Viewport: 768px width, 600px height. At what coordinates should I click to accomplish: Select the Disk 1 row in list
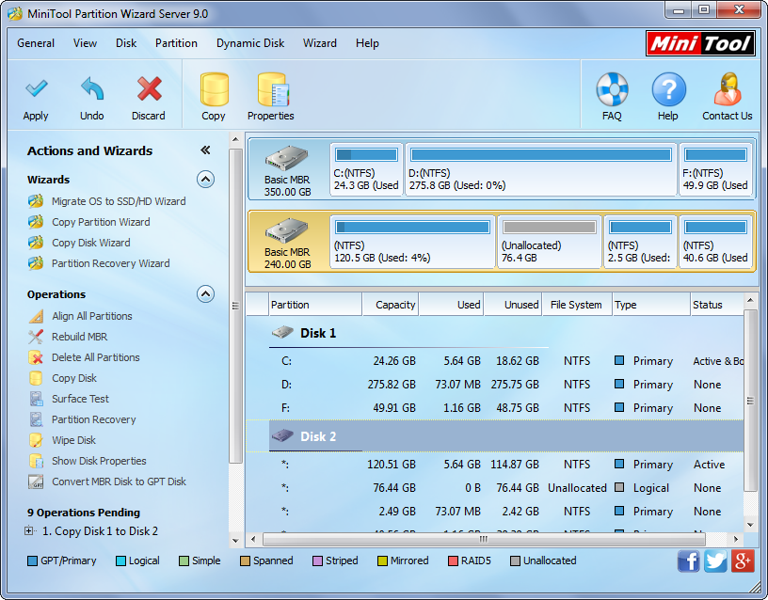tap(495, 333)
